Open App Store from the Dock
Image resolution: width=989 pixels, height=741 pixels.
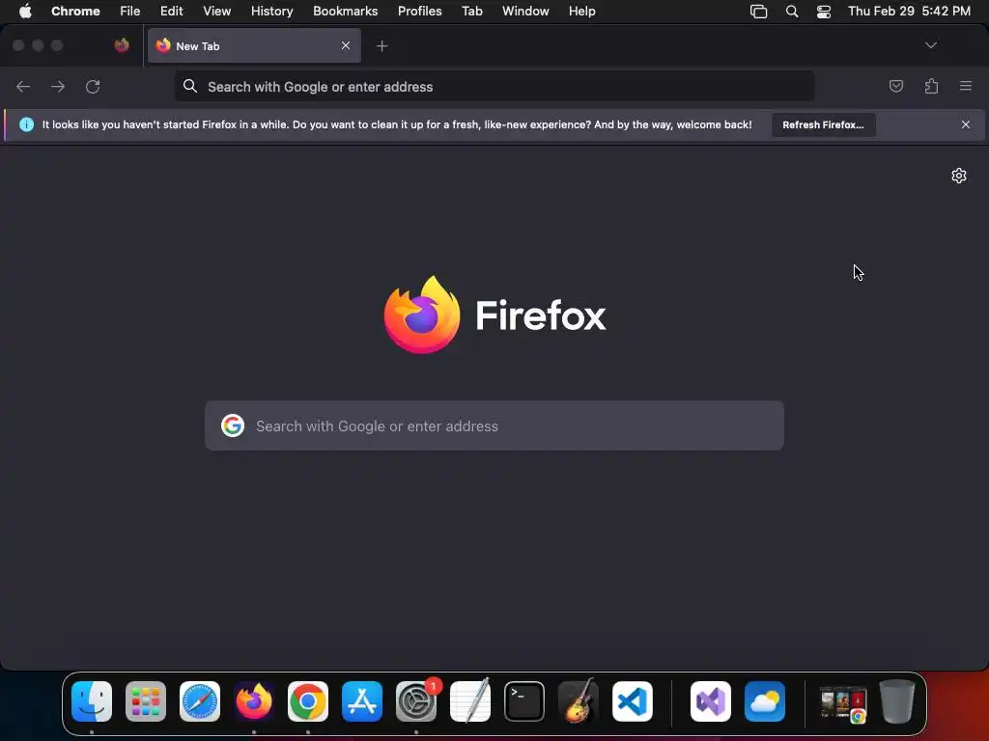[x=362, y=701]
